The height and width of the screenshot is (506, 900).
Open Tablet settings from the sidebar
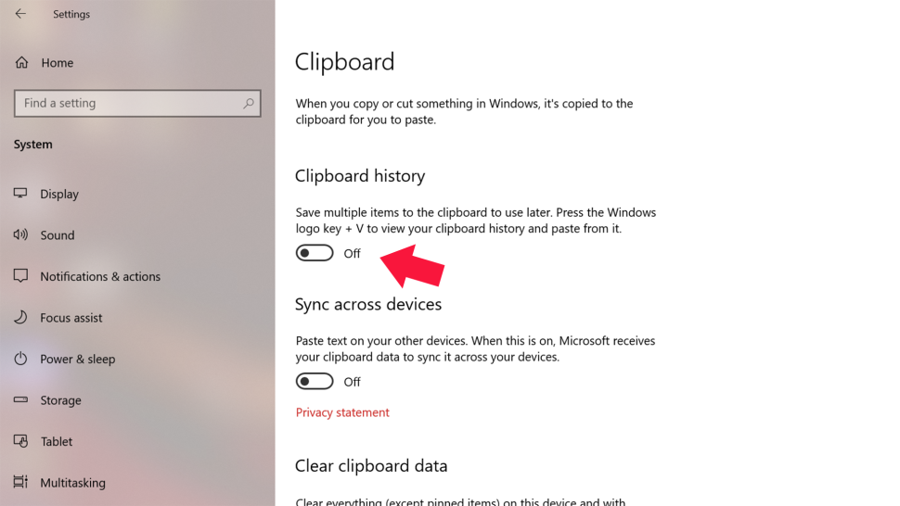57,441
